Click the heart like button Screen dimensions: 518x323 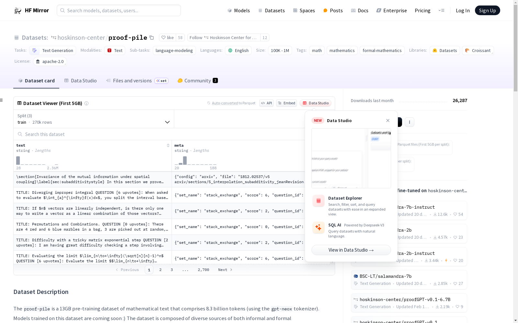coord(168,37)
